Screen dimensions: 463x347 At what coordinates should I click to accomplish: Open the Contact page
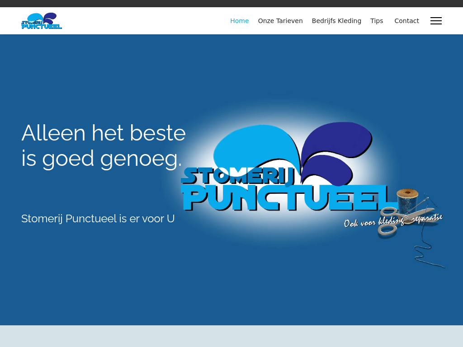point(406,21)
